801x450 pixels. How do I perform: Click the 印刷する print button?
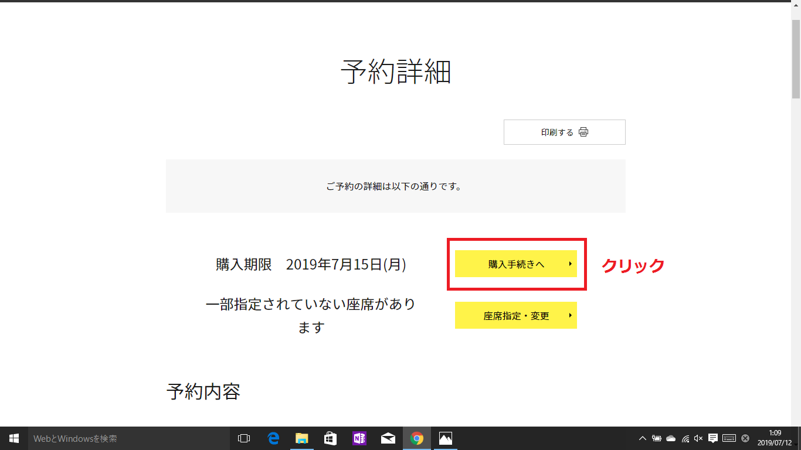[564, 132]
